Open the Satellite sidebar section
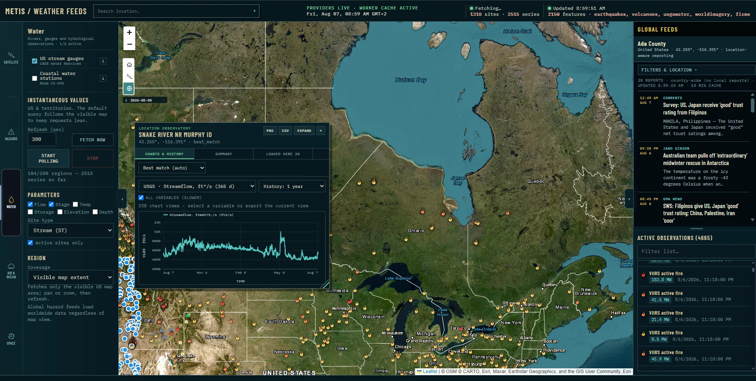This screenshot has height=381, width=756. click(11, 58)
